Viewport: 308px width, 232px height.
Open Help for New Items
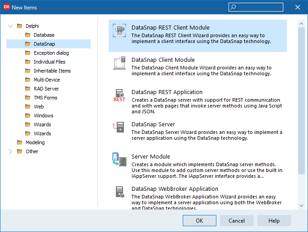tap(274, 221)
